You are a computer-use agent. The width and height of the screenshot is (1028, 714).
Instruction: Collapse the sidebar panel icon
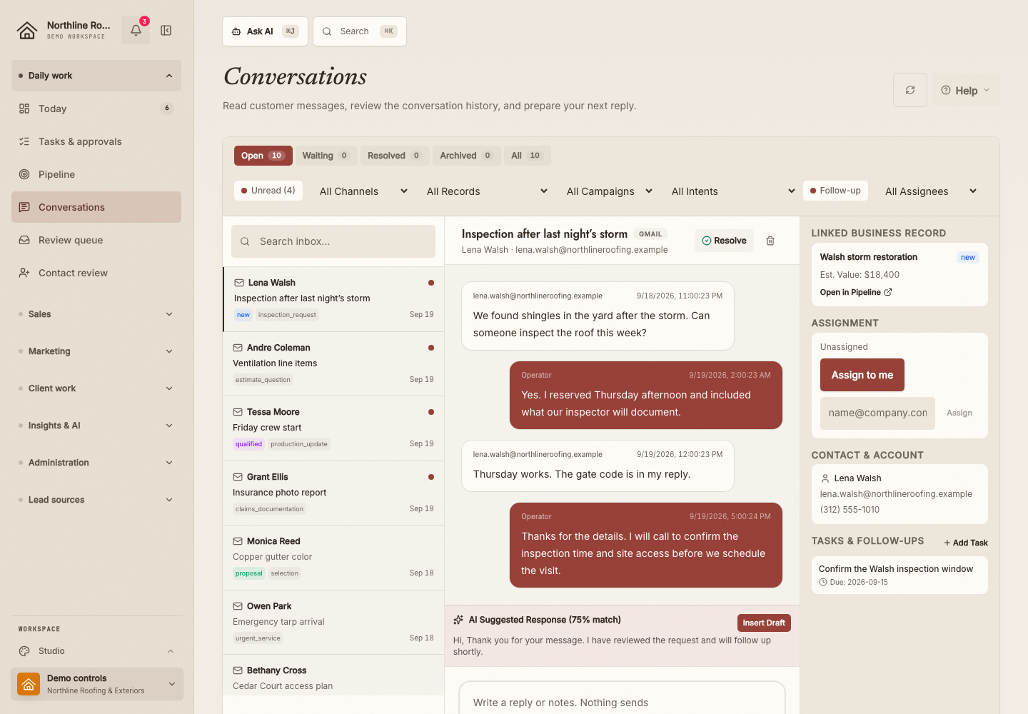click(166, 31)
